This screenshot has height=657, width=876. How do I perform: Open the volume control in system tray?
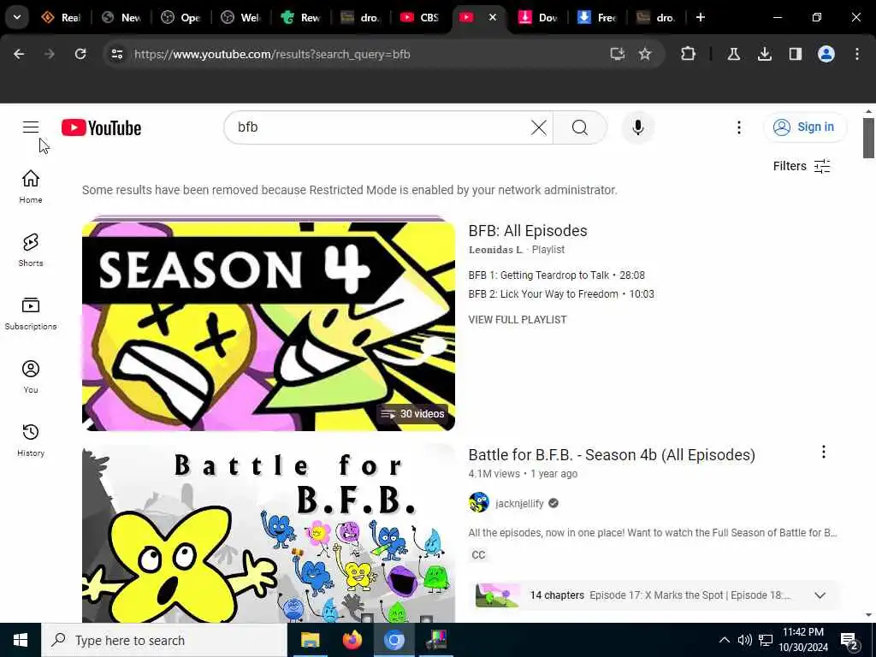coord(744,640)
